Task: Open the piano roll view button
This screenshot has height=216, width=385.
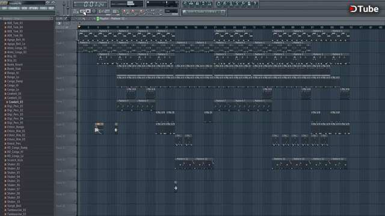Action: (197, 4)
